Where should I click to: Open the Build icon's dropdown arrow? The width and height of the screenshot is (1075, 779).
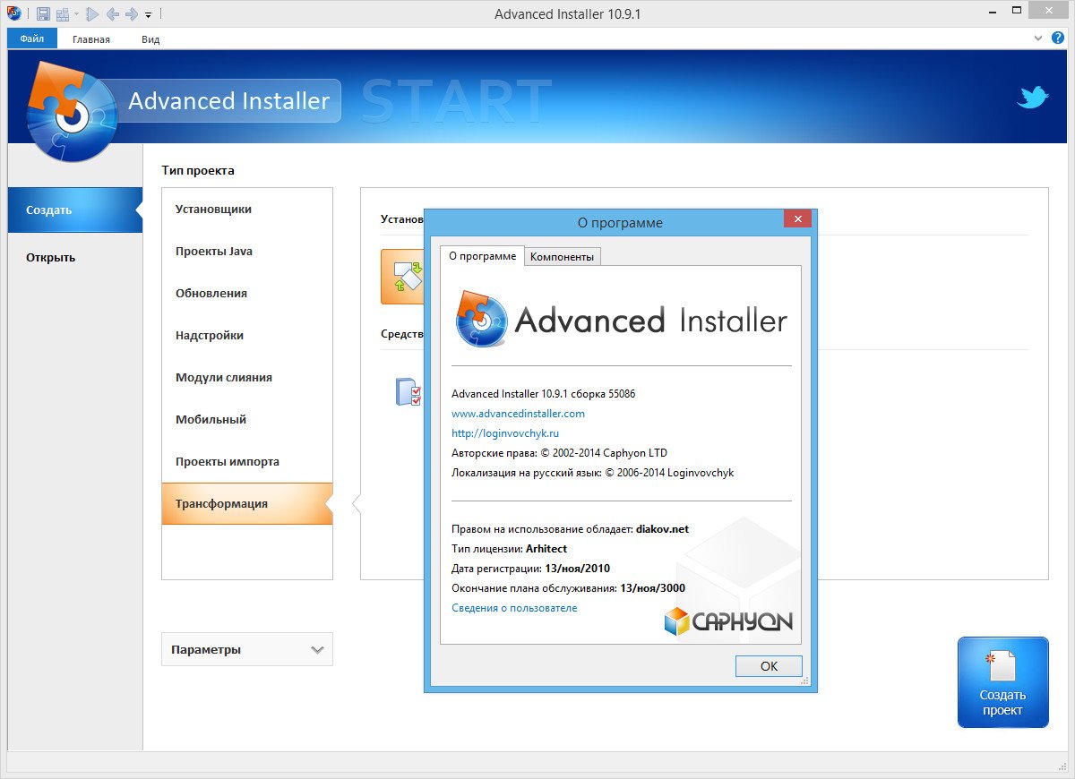[x=76, y=14]
